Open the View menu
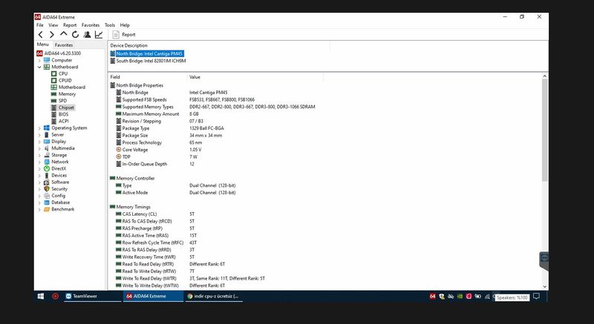 (53, 25)
